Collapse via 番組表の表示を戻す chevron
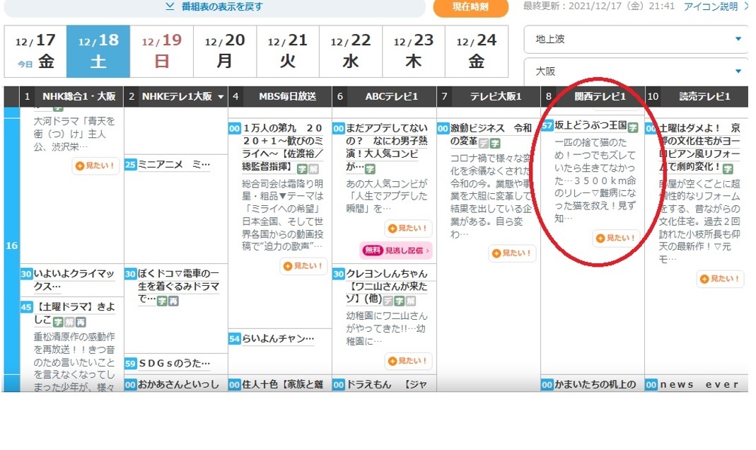Image resolution: width=756 pixels, height=450 pixels. [x=170, y=7]
